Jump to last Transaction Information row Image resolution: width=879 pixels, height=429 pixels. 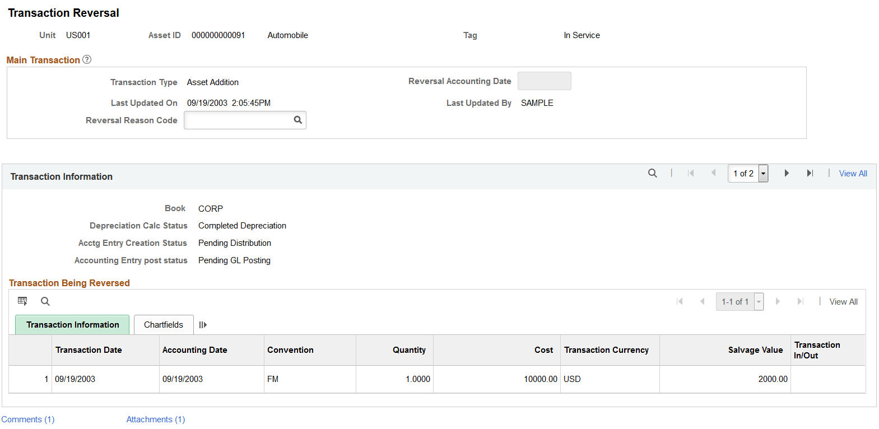[810, 173]
